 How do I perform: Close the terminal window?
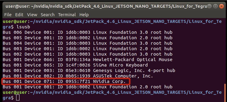tap(222, 6)
